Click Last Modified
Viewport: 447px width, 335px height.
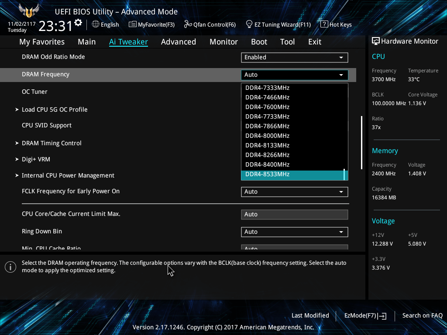310,316
